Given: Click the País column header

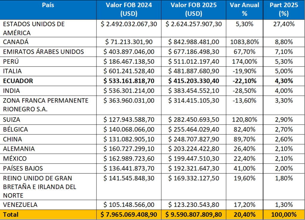Looking at the screenshot, I should point(48,5).
